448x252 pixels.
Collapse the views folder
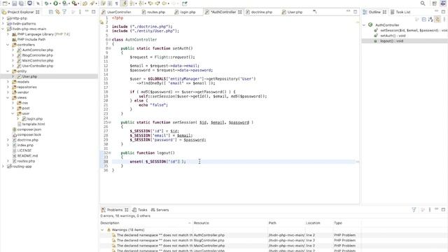[x=8, y=98]
